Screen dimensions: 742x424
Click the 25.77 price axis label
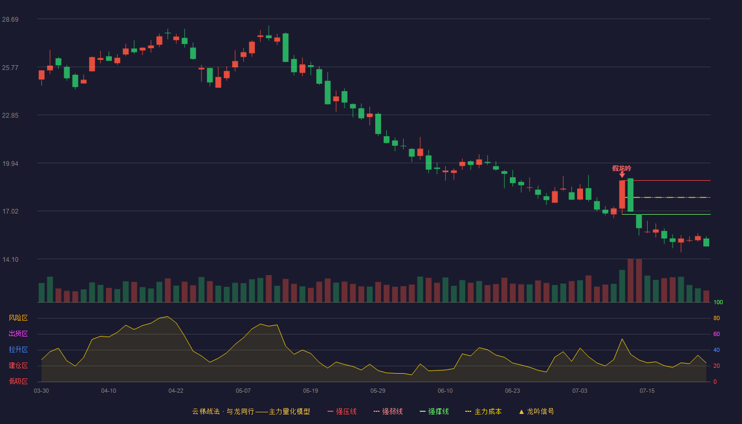click(x=11, y=67)
